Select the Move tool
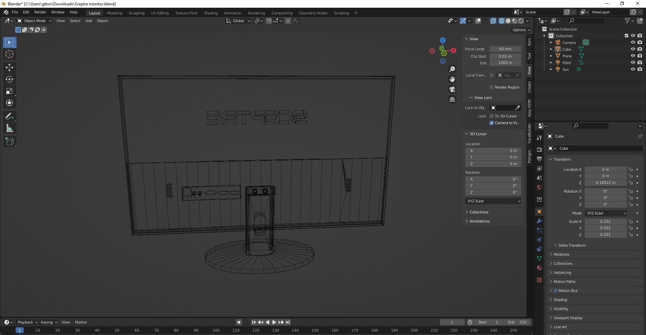This screenshot has height=335, width=646. 9,67
